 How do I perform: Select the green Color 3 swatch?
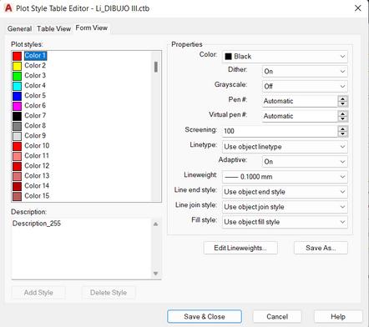coord(17,76)
